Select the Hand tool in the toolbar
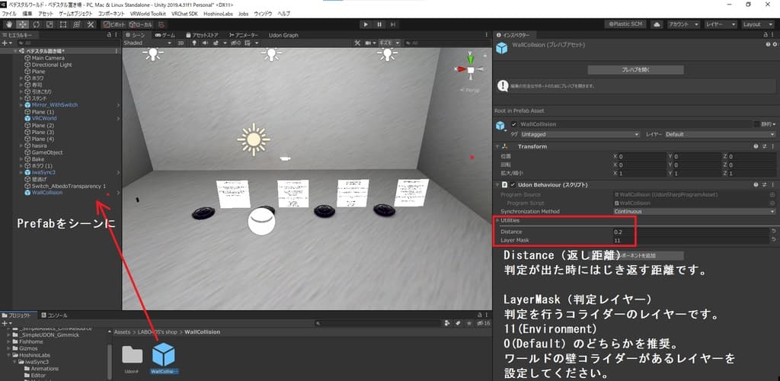 (x=9, y=24)
